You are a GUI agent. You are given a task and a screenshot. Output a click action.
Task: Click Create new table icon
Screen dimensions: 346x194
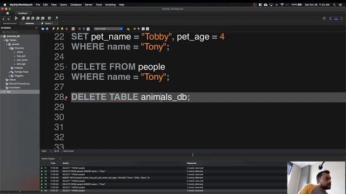28,18
